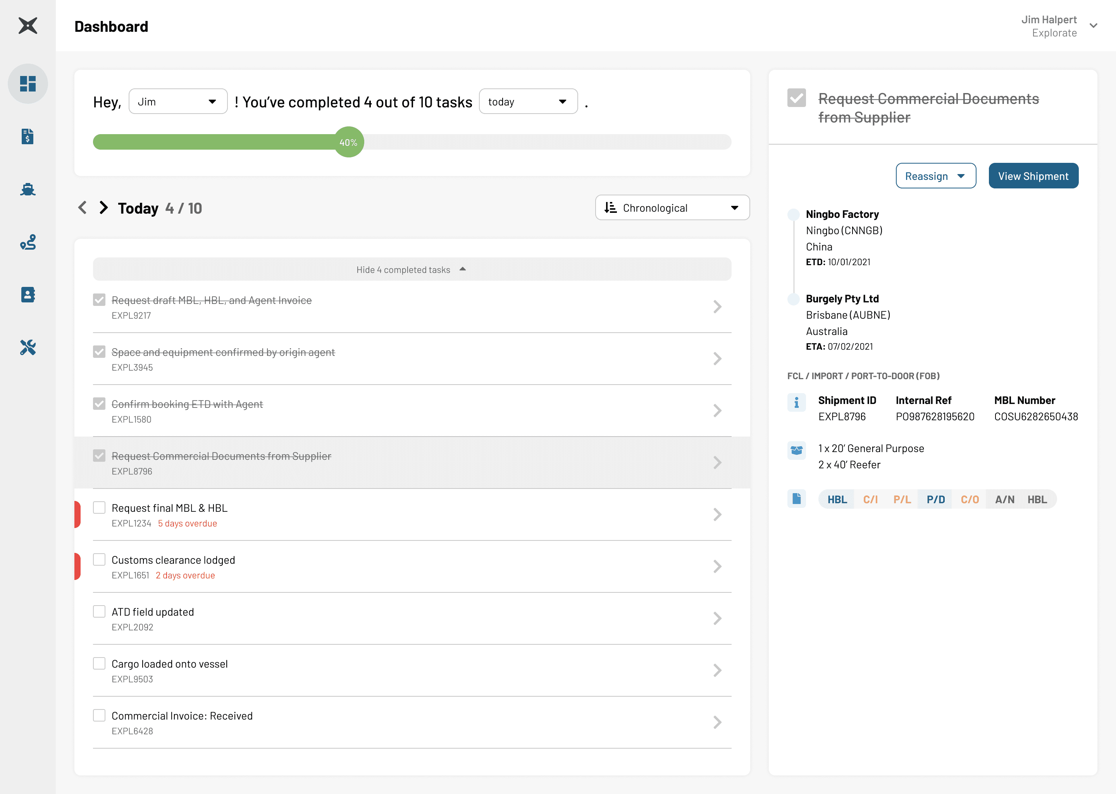
Task: Click the 40% progress bar marker
Action: tap(348, 142)
